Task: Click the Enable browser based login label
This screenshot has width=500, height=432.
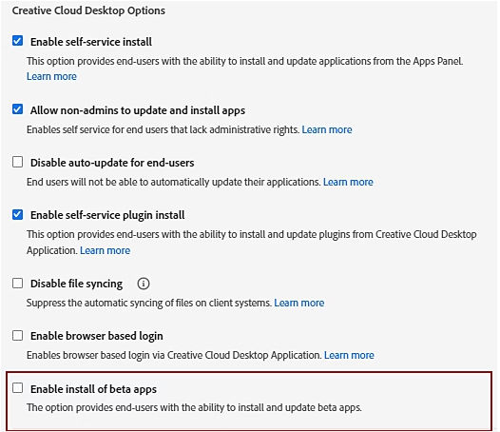Action: coord(97,336)
